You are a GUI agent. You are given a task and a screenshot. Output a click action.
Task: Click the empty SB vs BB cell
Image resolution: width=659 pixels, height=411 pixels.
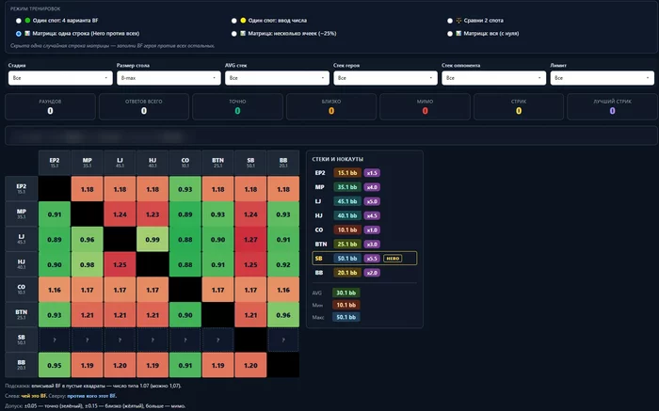coord(283,340)
